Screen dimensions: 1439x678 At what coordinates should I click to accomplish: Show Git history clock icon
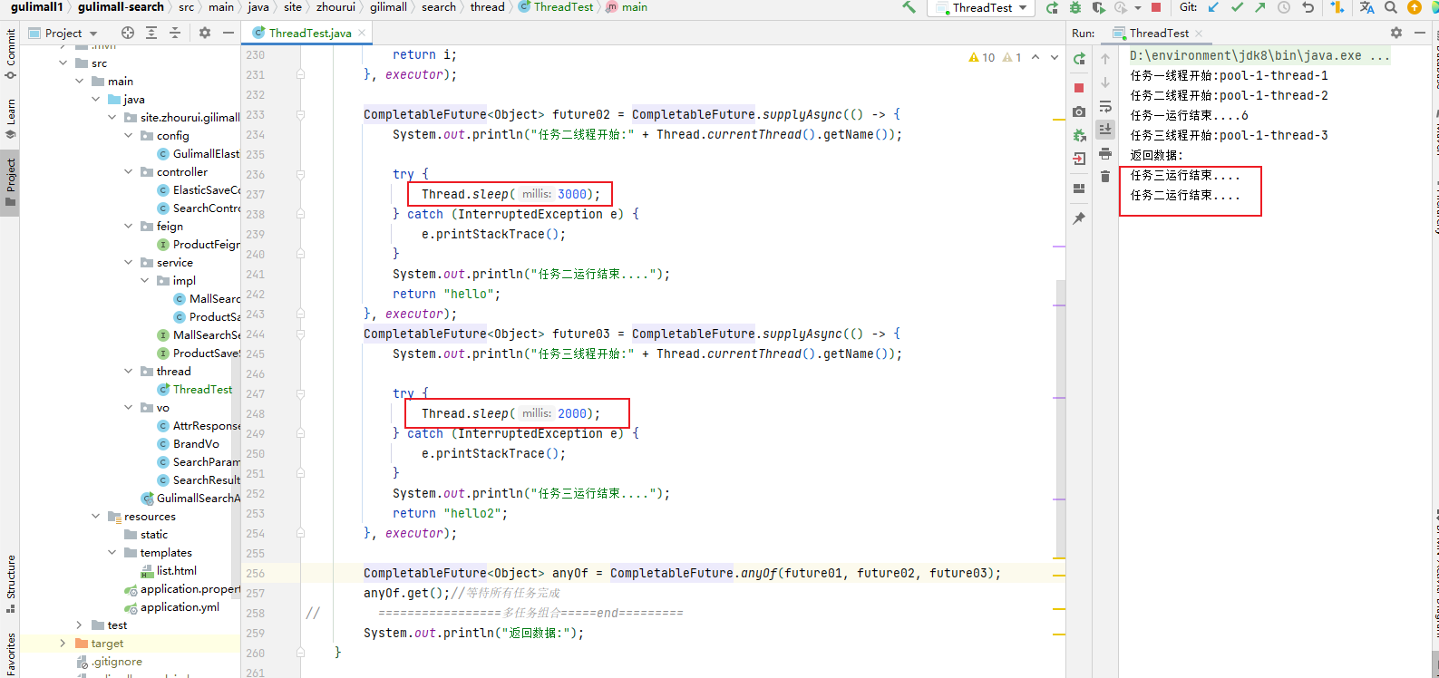click(1284, 7)
